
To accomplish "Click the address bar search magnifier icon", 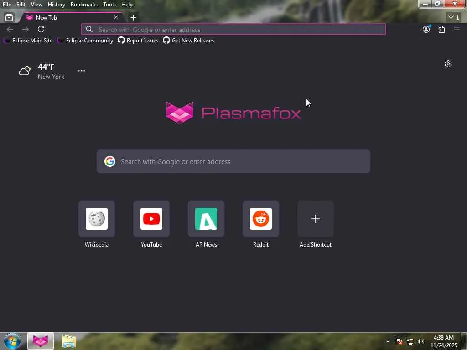I will (89, 29).
